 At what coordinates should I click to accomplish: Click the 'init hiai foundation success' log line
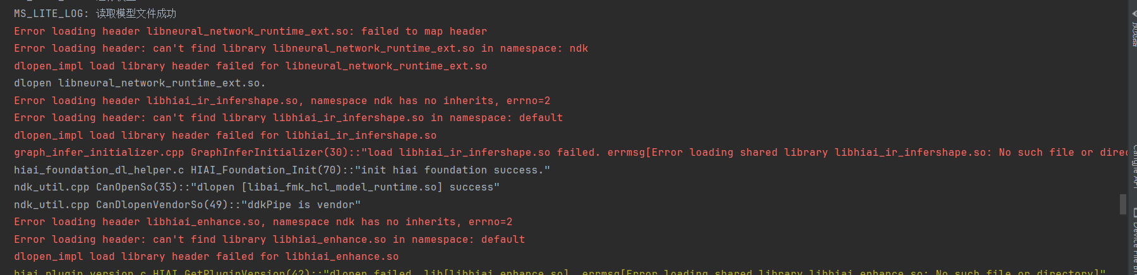[282, 170]
